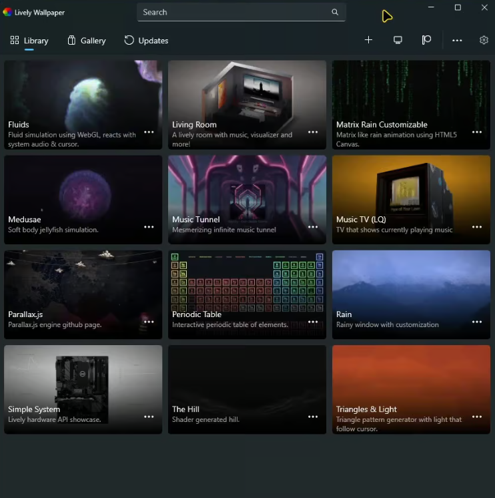Open the Fluids card options ellipsis
The height and width of the screenshot is (498, 495).
[x=149, y=132]
